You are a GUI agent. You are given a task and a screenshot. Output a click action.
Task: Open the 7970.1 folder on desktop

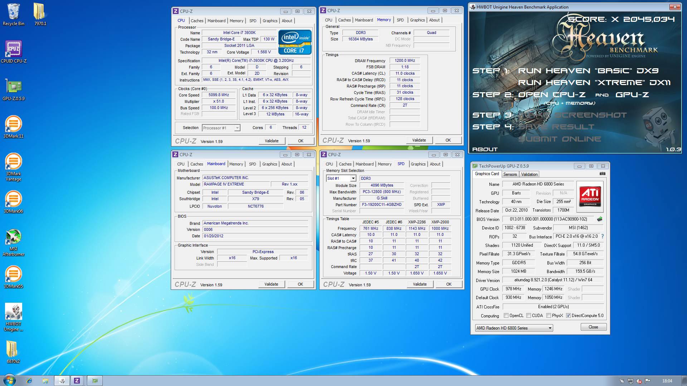click(40, 14)
